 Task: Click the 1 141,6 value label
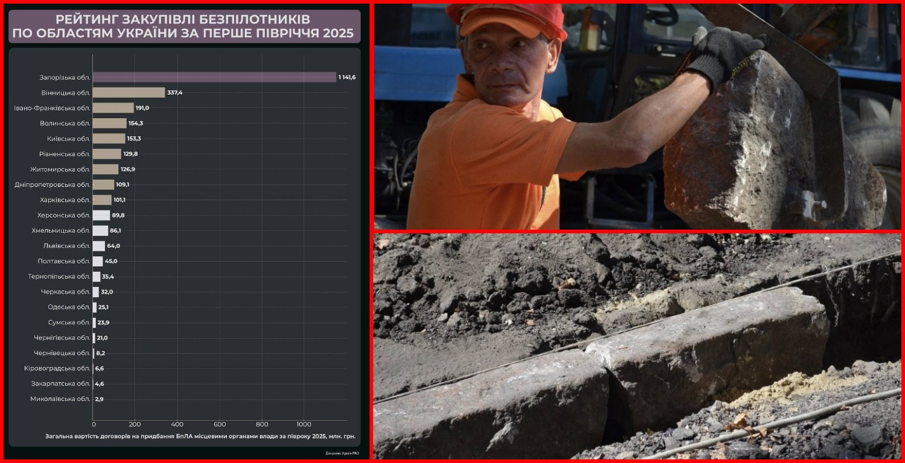[347, 77]
